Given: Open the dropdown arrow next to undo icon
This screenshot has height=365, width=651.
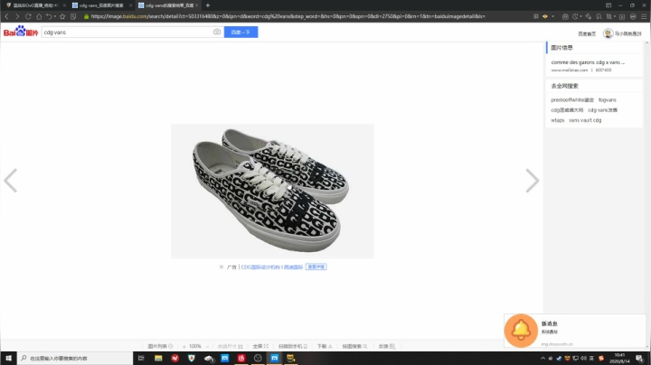Looking at the screenshot, I should [x=55, y=16].
